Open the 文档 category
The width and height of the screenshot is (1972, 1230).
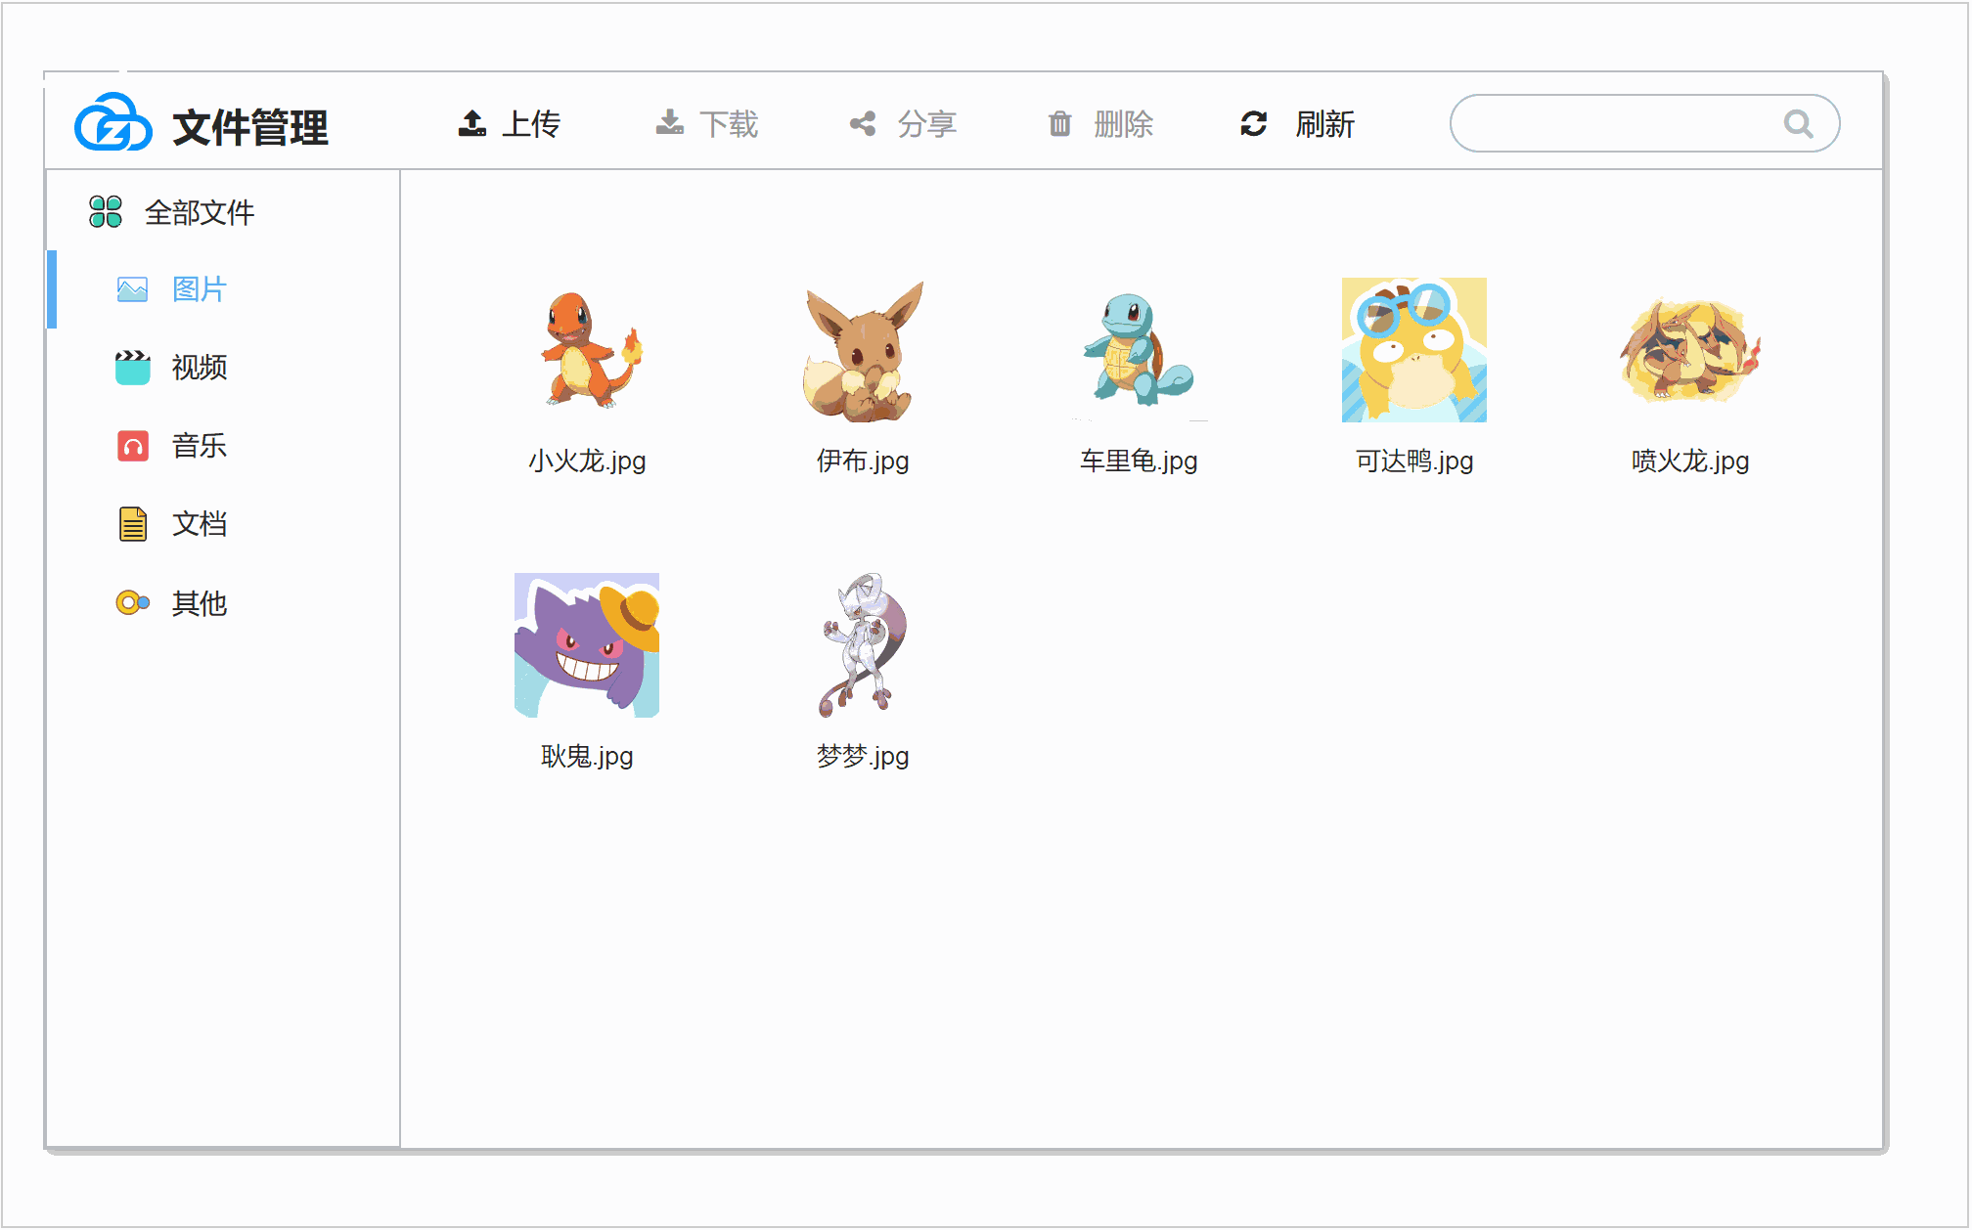point(200,524)
